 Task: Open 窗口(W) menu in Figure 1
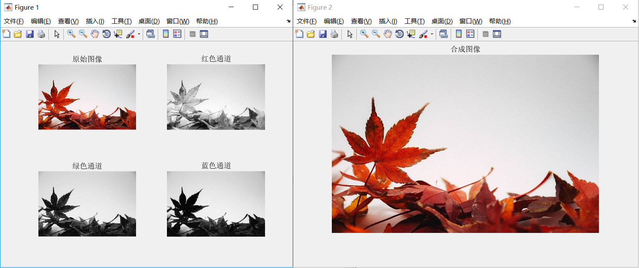pyautogui.click(x=178, y=21)
